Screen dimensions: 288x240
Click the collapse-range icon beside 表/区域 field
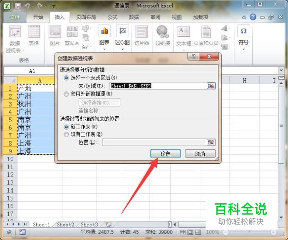click(211, 86)
